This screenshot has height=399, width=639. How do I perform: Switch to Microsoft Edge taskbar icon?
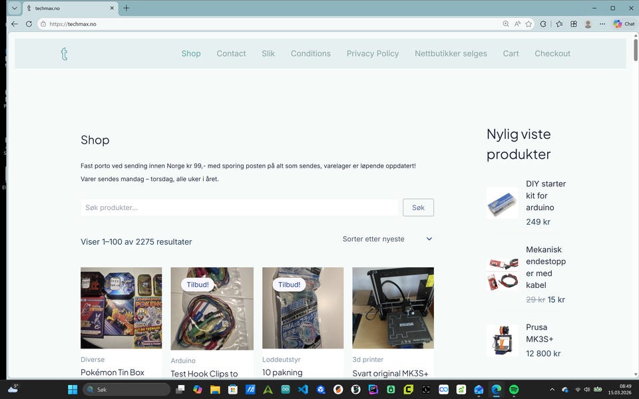click(496, 390)
